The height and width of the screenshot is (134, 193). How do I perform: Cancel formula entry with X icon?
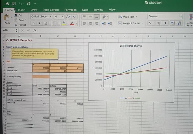22,30
